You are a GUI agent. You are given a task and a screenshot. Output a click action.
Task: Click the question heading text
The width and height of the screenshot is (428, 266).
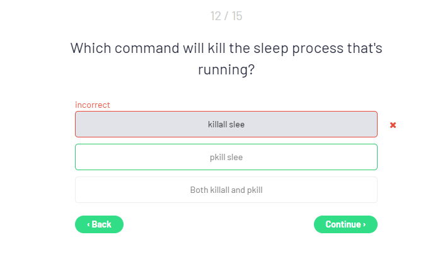pyautogui.click(x=226, y=58)
